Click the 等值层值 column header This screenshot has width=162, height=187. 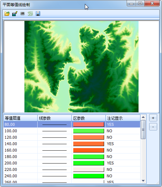21,118
